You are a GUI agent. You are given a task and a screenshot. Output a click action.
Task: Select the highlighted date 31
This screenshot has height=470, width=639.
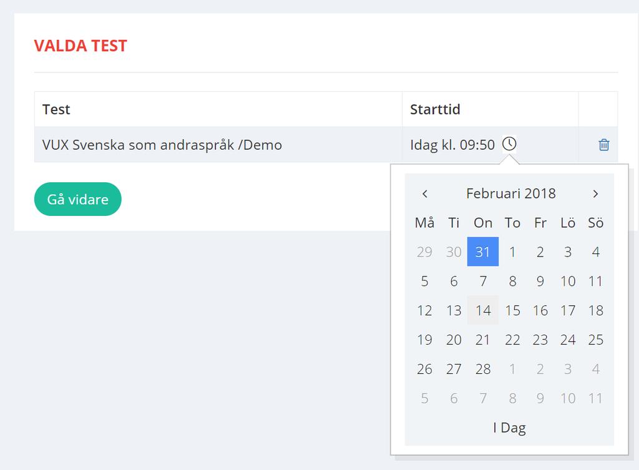(483, 252)
